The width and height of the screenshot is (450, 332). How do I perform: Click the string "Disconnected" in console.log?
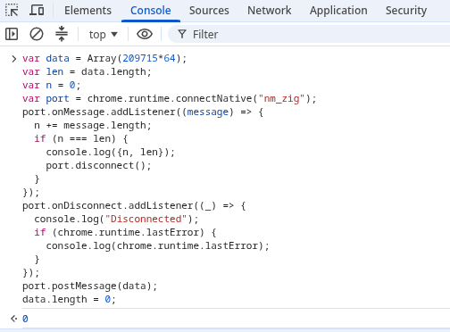click(x=146, y=219)
